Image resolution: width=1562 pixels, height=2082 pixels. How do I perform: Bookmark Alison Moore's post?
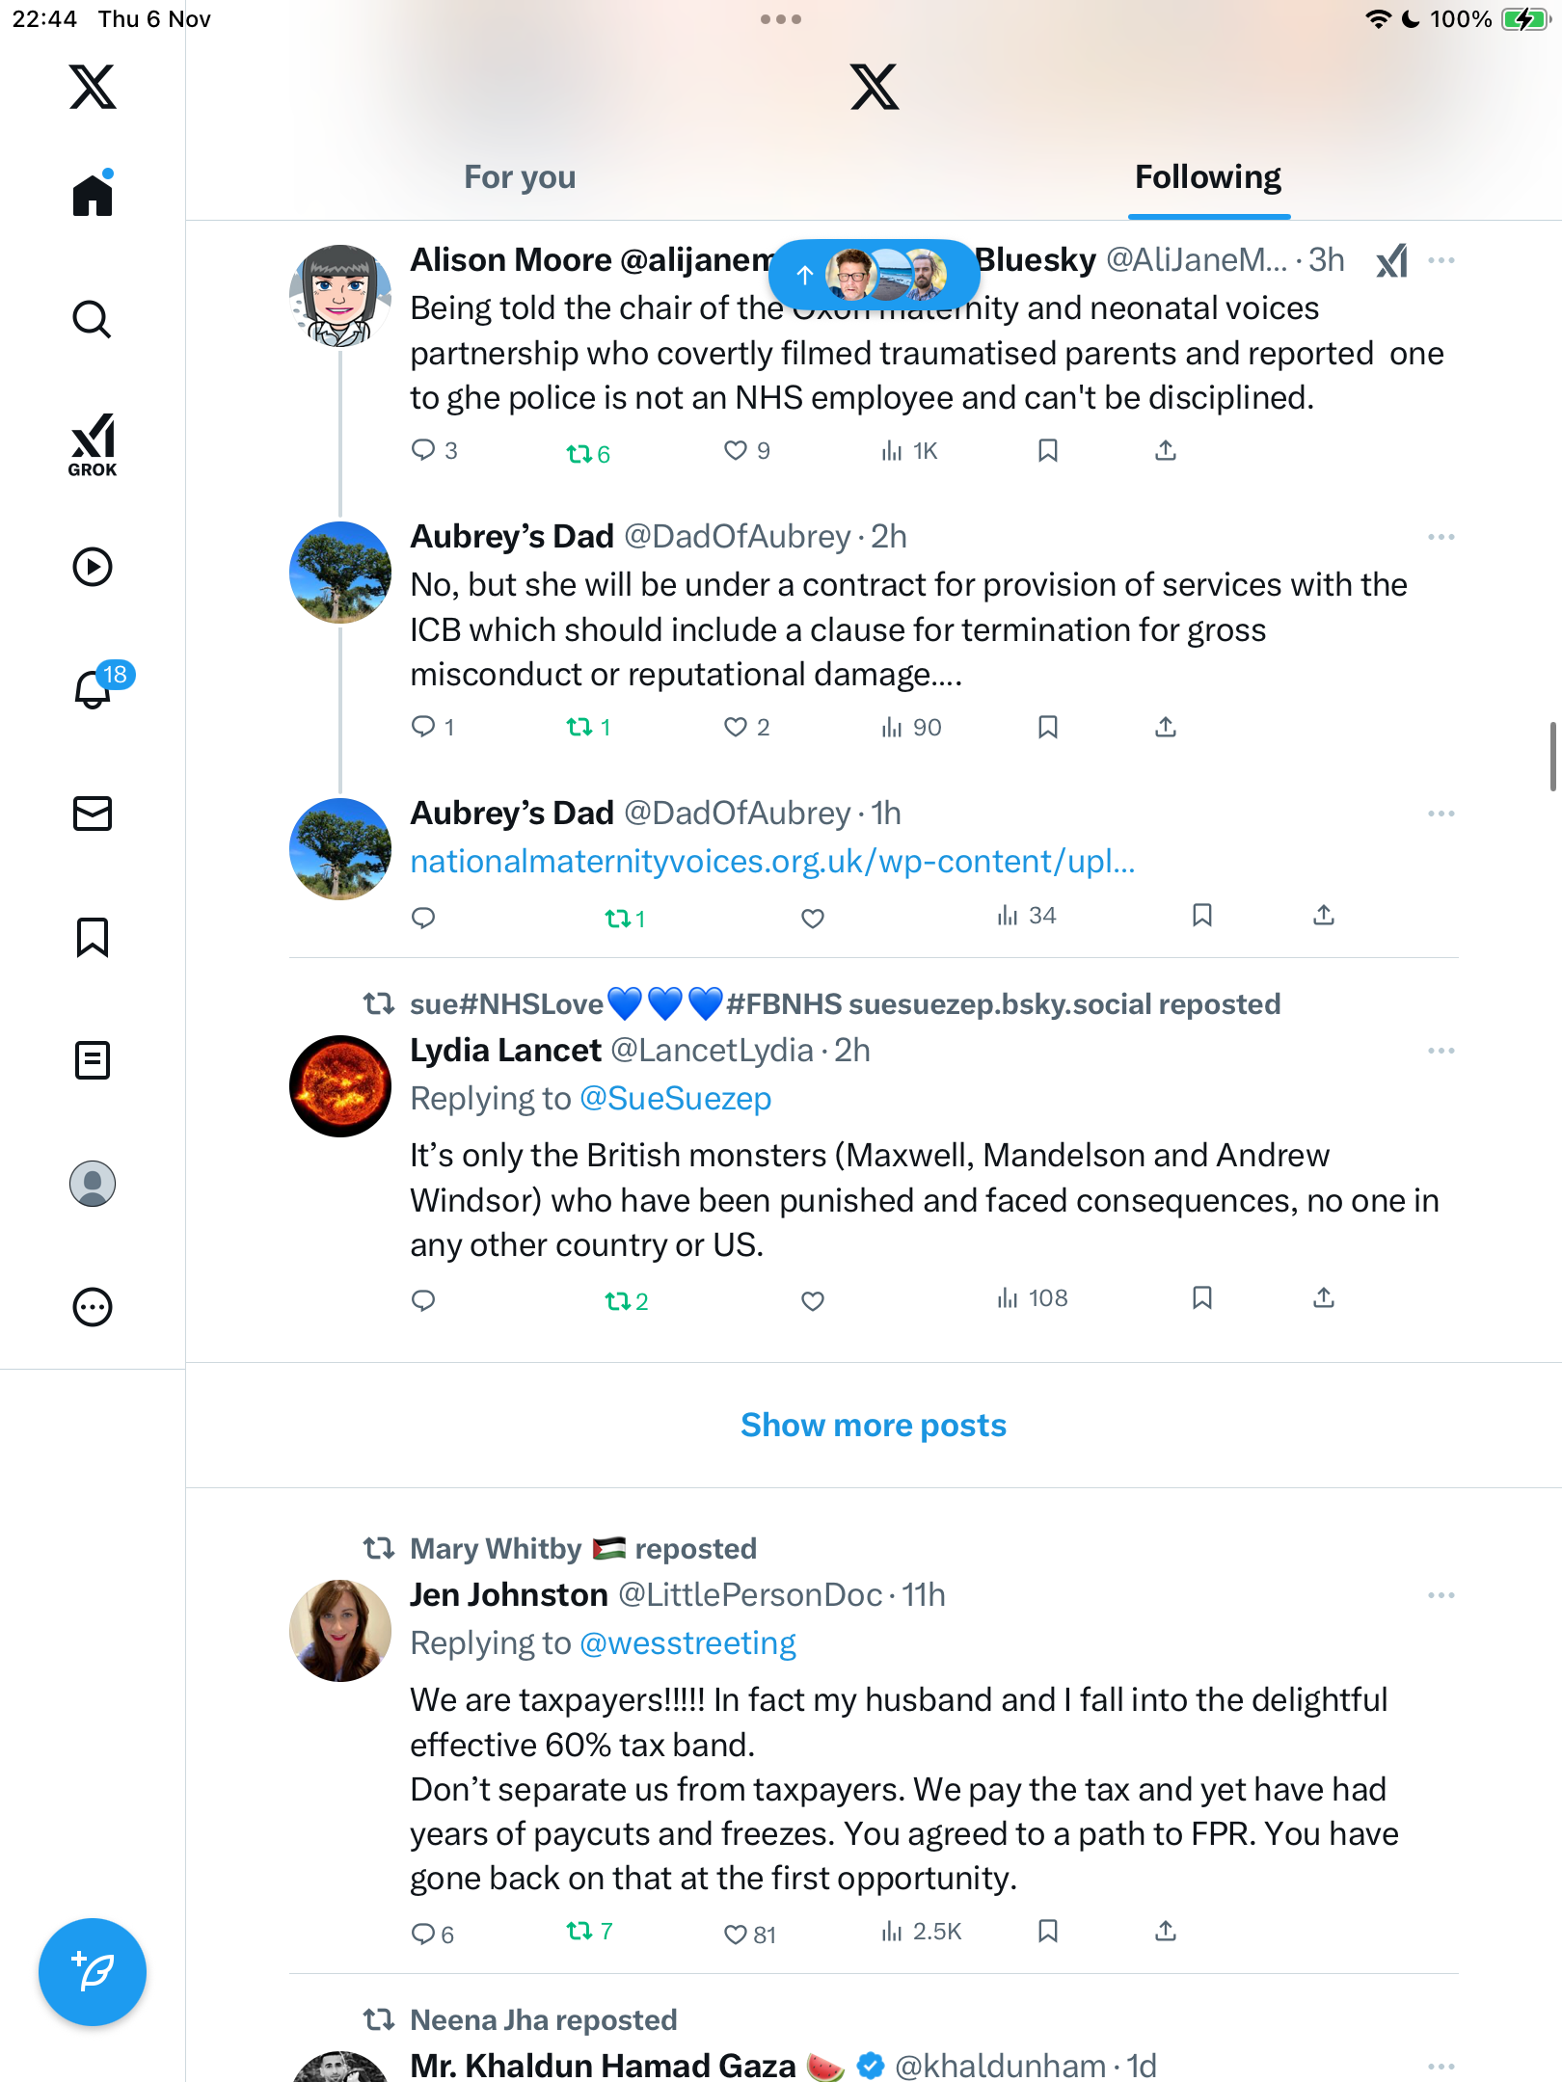pyautogui.click(x=1048, y=450)
